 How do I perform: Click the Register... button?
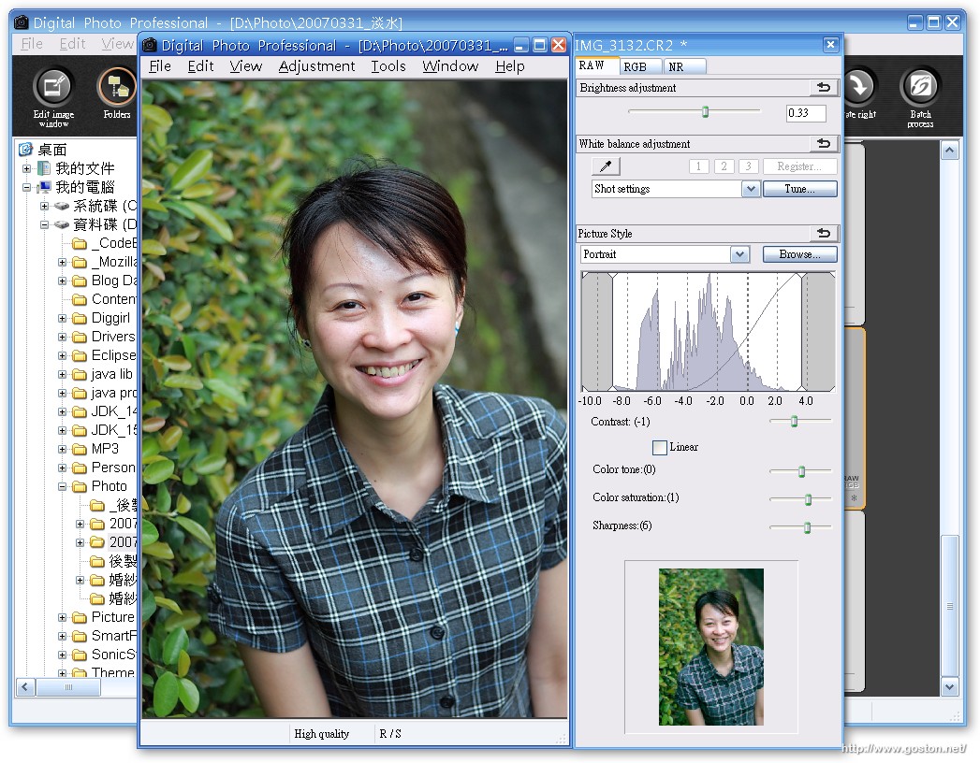click(799, 166)
